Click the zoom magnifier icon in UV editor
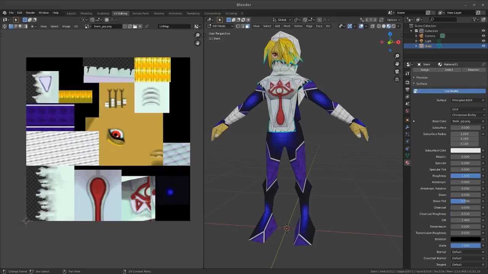The width and height of the screenshot is (488, 274). click(197, 35)
